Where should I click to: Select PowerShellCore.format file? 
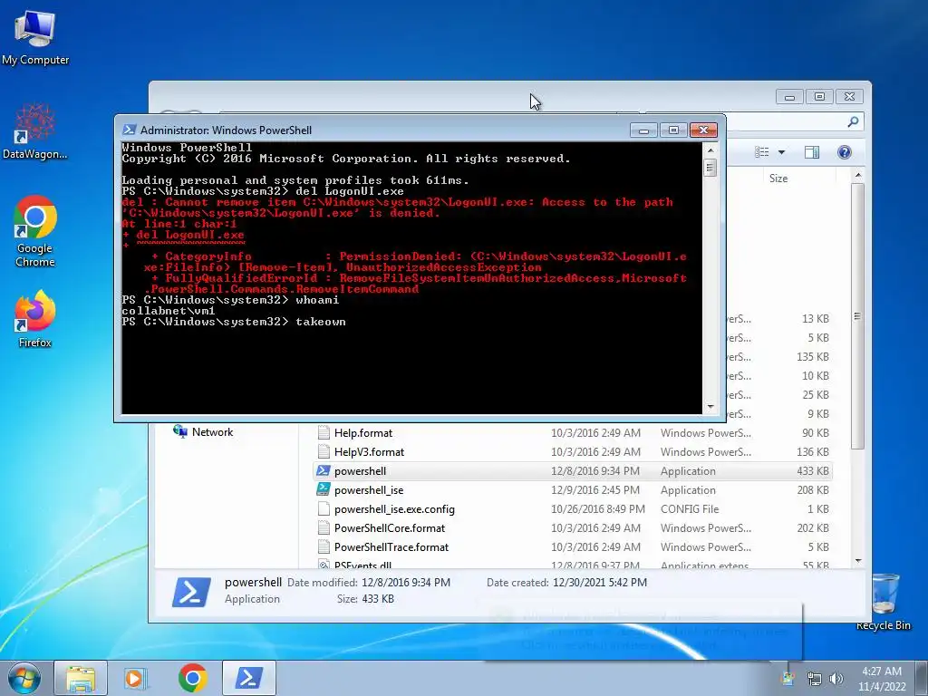(573, 528)
